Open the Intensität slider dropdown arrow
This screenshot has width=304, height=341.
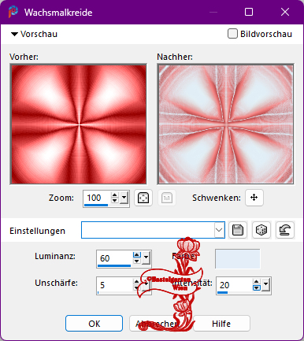click(x=265, y=285)
